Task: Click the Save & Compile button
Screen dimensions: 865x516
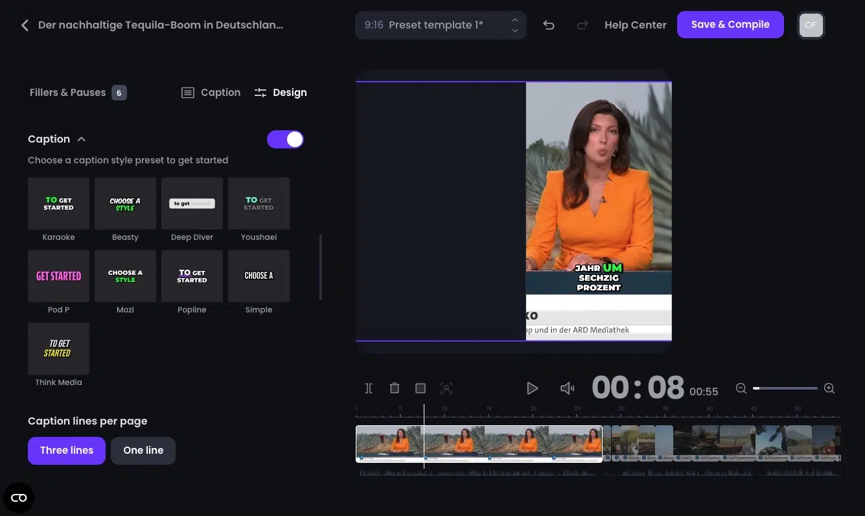Action: click(x=730, y=24)
